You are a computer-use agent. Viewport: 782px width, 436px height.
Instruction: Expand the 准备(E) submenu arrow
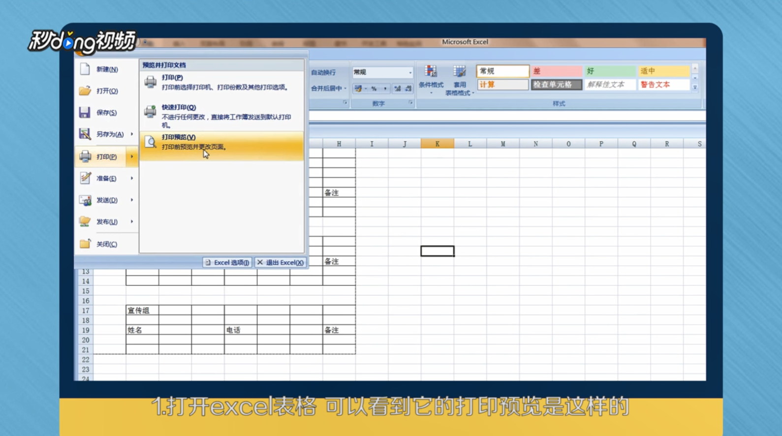132,178
